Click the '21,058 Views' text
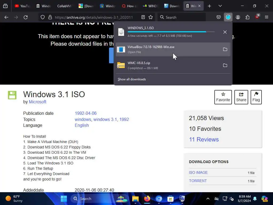273x205 pixels. pyautogui.click(x=207, y=118)
